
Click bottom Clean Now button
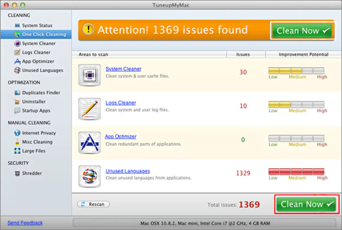[306, 204]
